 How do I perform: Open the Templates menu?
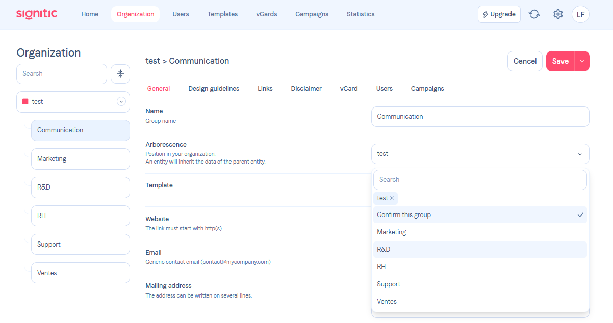(x=222, y=14)
